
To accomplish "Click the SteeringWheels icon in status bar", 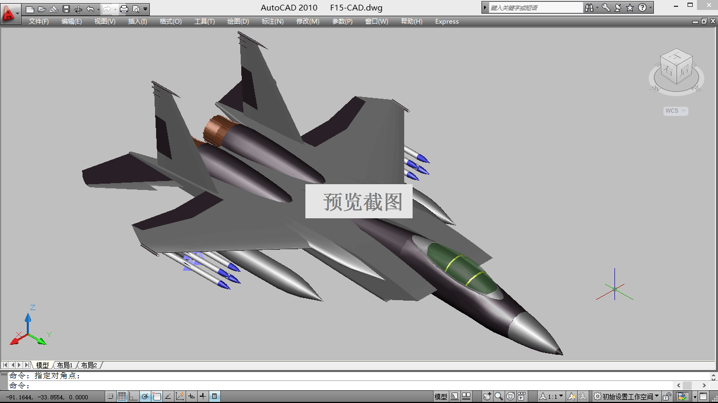I will [510, 397].
